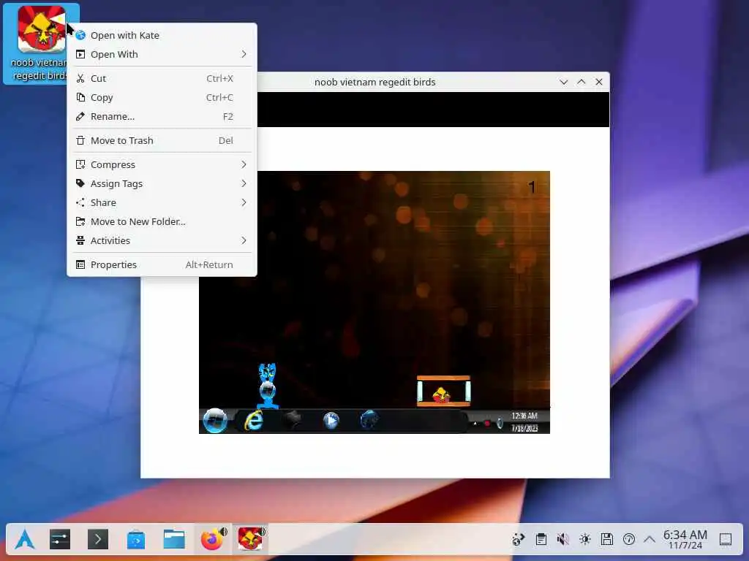This screenshot has height=561, width=749.
Task: Open Dolphin file manager from taskbar
Action: pos(174,540)
